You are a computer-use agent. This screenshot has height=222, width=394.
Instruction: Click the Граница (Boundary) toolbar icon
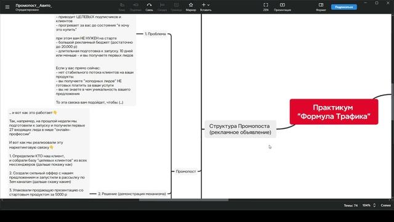tap(176, 7)
